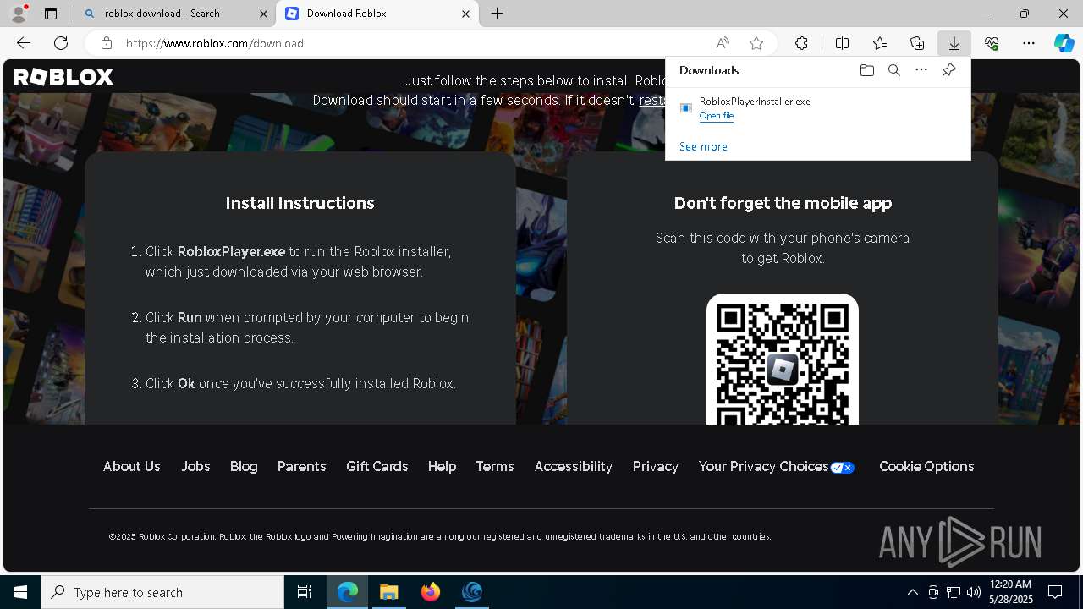
Task: Click the taskbar search box
Action: [x=162, y=592]
